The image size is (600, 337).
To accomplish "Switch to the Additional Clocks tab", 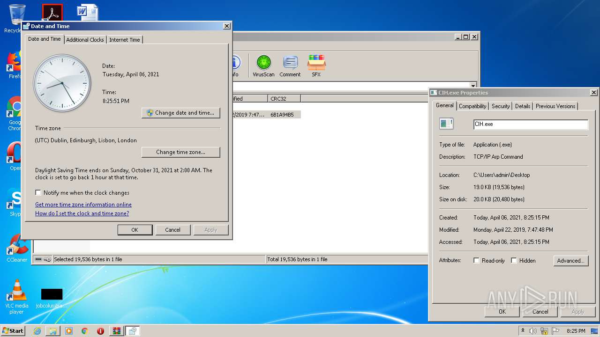I will (85, 40).
